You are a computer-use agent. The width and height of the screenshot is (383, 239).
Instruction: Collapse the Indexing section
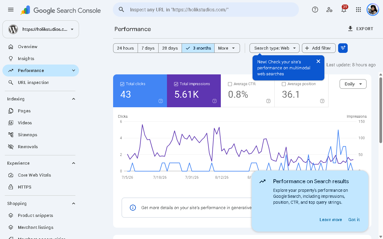(74, 99)
